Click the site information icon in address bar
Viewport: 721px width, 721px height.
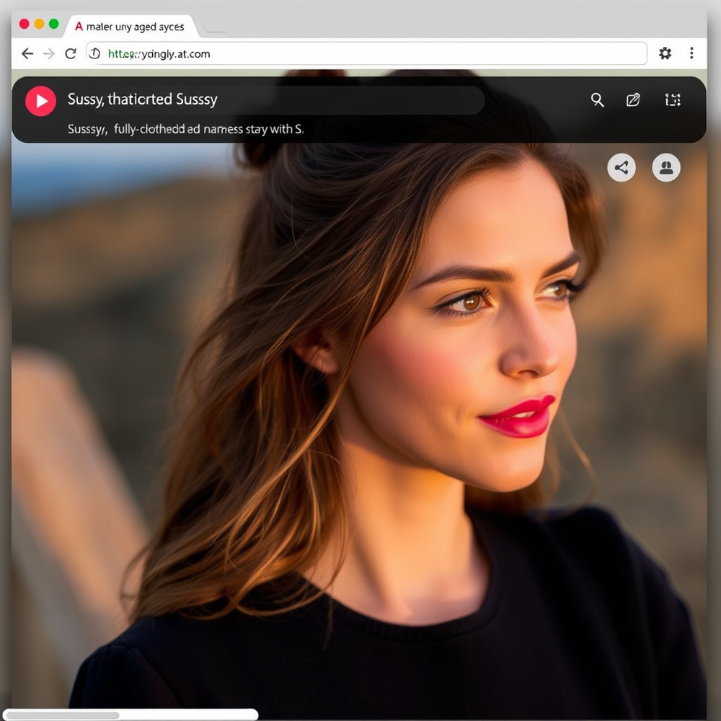(x=94, y=53)
